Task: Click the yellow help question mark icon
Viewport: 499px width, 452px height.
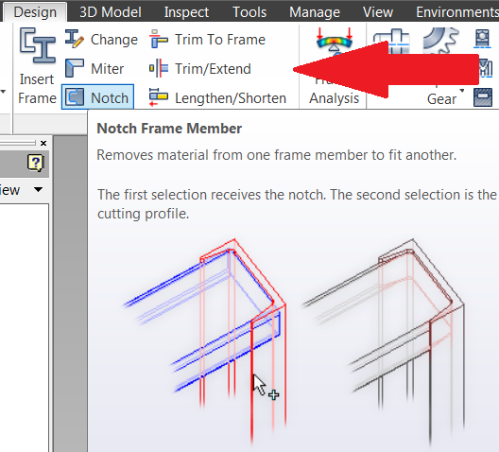Action: click(x=35, y=163)
